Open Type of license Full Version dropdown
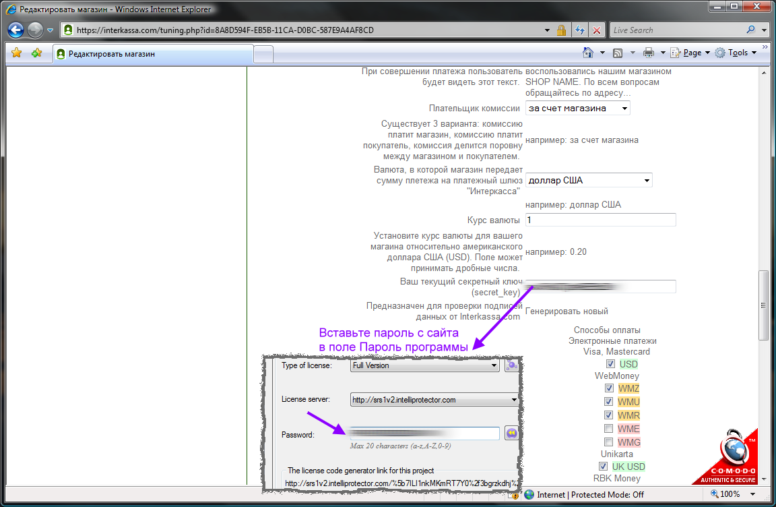 pyautogui.click(x=424, y=365)
